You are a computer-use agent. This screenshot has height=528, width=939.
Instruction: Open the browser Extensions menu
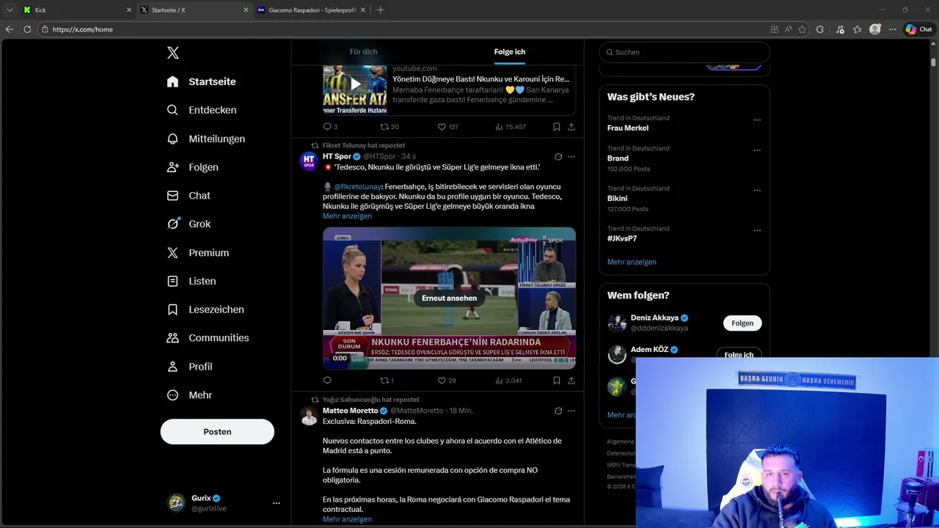(x=820, y=29)
